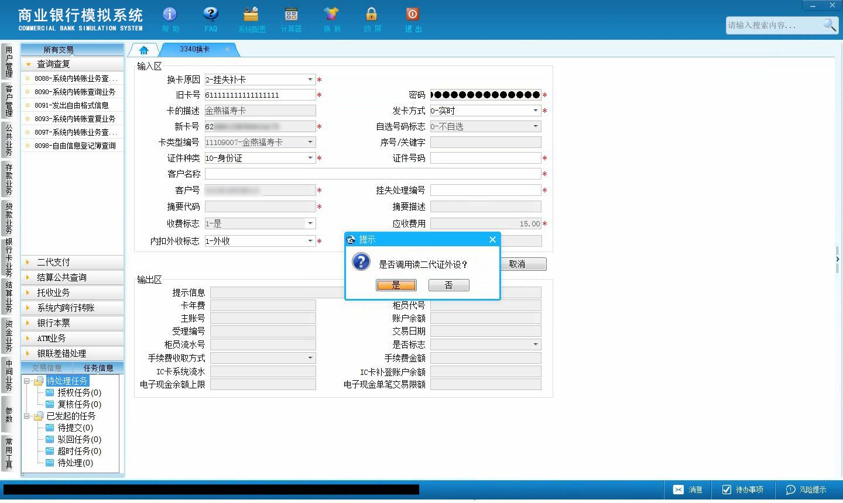Open the 收费标志 dropdown

(310, 223)
